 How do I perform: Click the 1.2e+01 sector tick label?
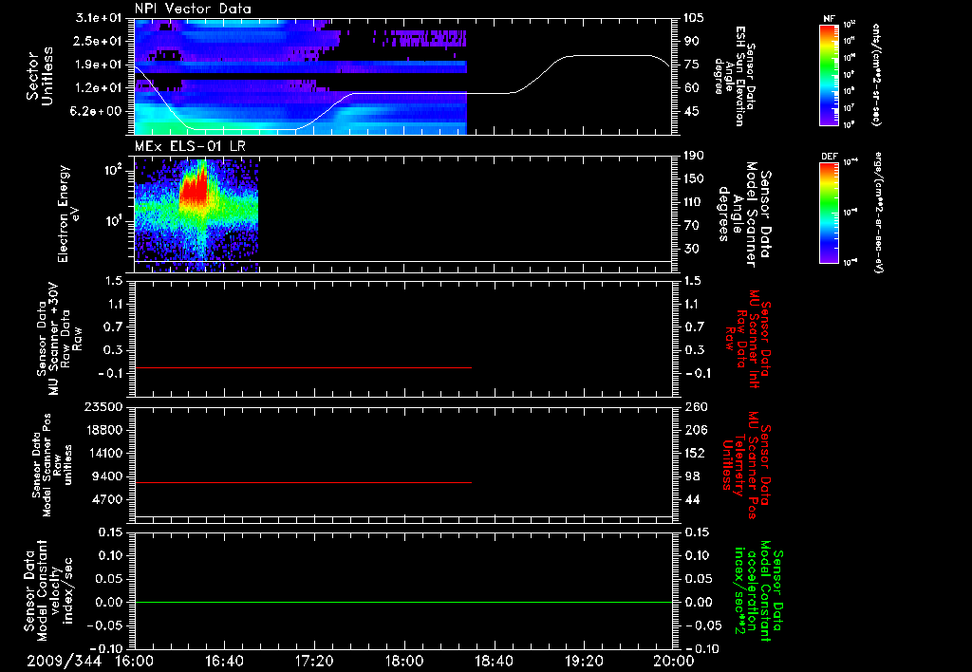pos(99,88)
